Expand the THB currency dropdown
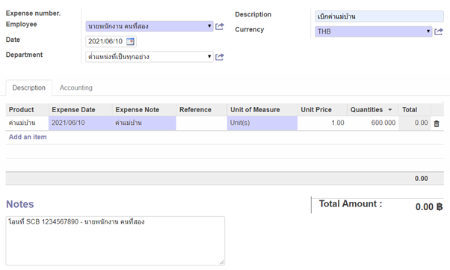 [428, 31]
